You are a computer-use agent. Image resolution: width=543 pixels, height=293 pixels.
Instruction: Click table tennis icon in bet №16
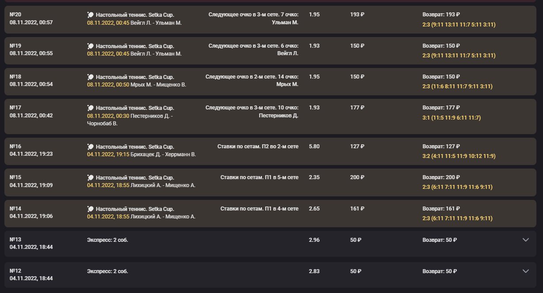point(91,147)
